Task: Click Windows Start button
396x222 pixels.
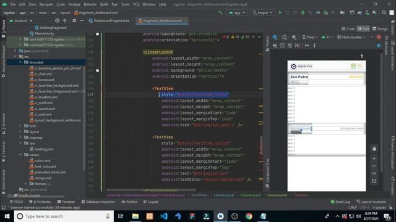Action: tap(7, 216)
